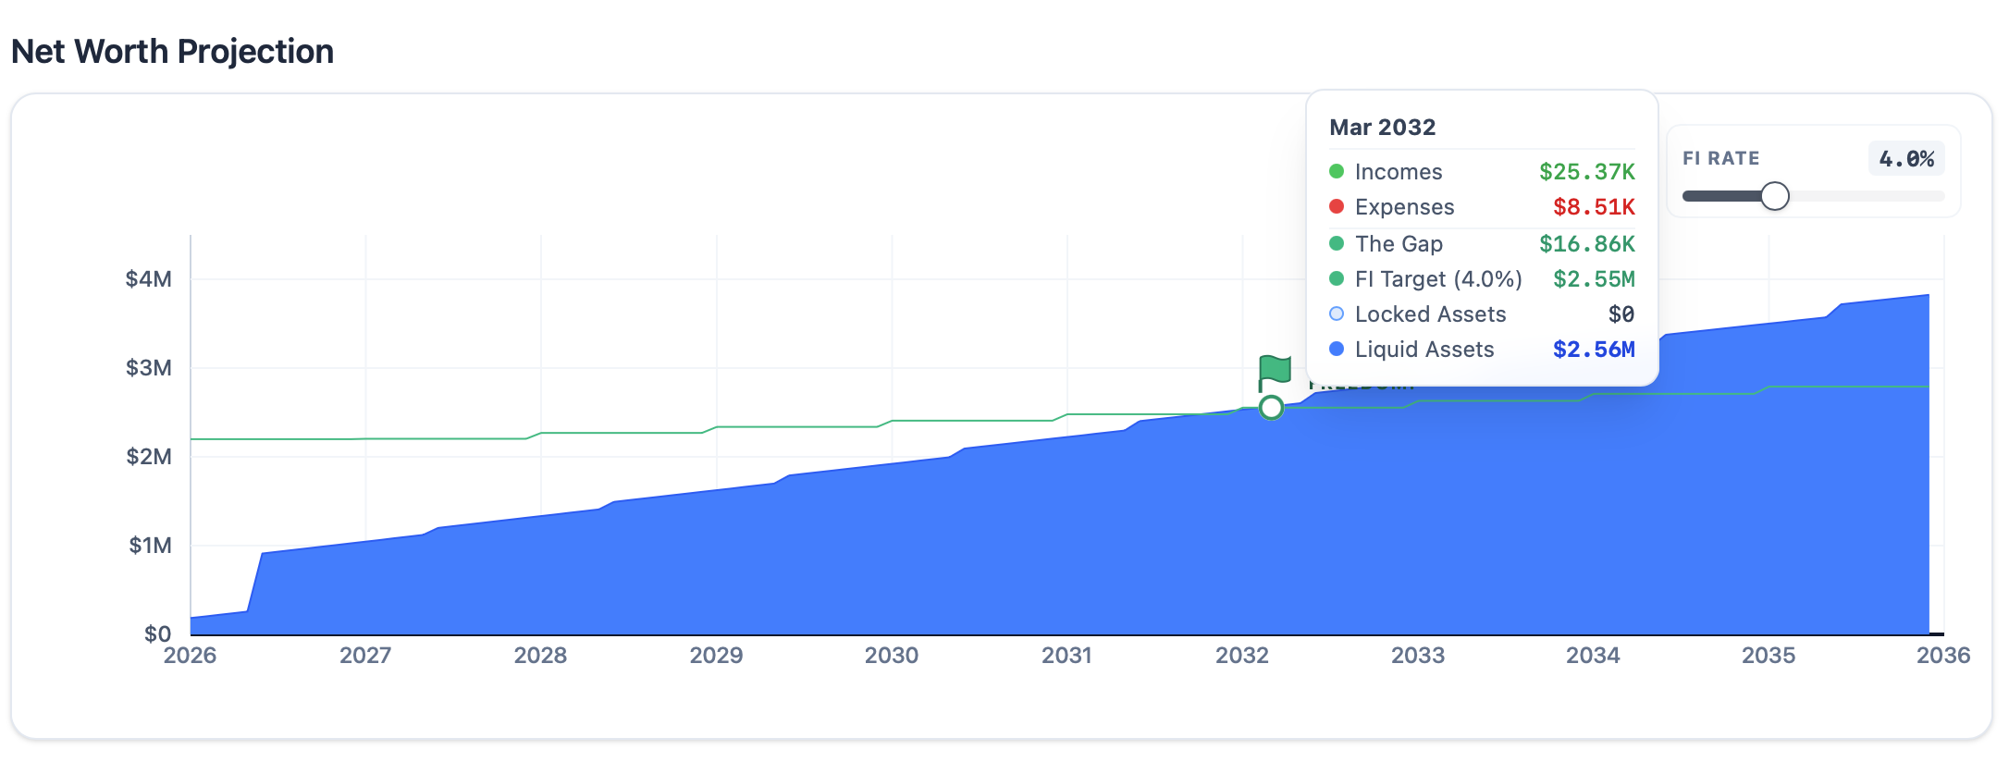This screenshot has width=2009, height=762.
Task: Click the '$25.37K' incomes value
Action: point(1587,172)
